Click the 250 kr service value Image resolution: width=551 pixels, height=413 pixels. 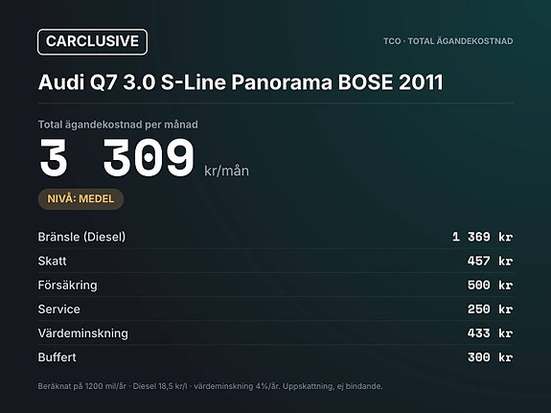(x=491, y=310)
